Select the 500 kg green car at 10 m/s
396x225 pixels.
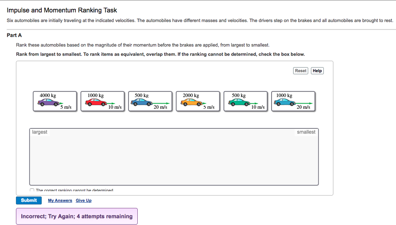(245, 101)
